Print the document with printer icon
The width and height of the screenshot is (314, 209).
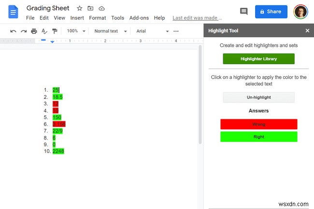[34, 31]
